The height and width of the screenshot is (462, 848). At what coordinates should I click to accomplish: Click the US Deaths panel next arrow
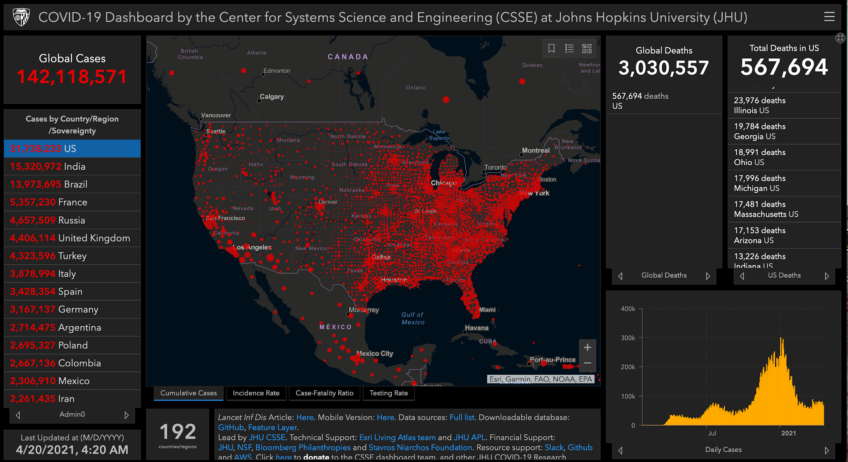827,276
